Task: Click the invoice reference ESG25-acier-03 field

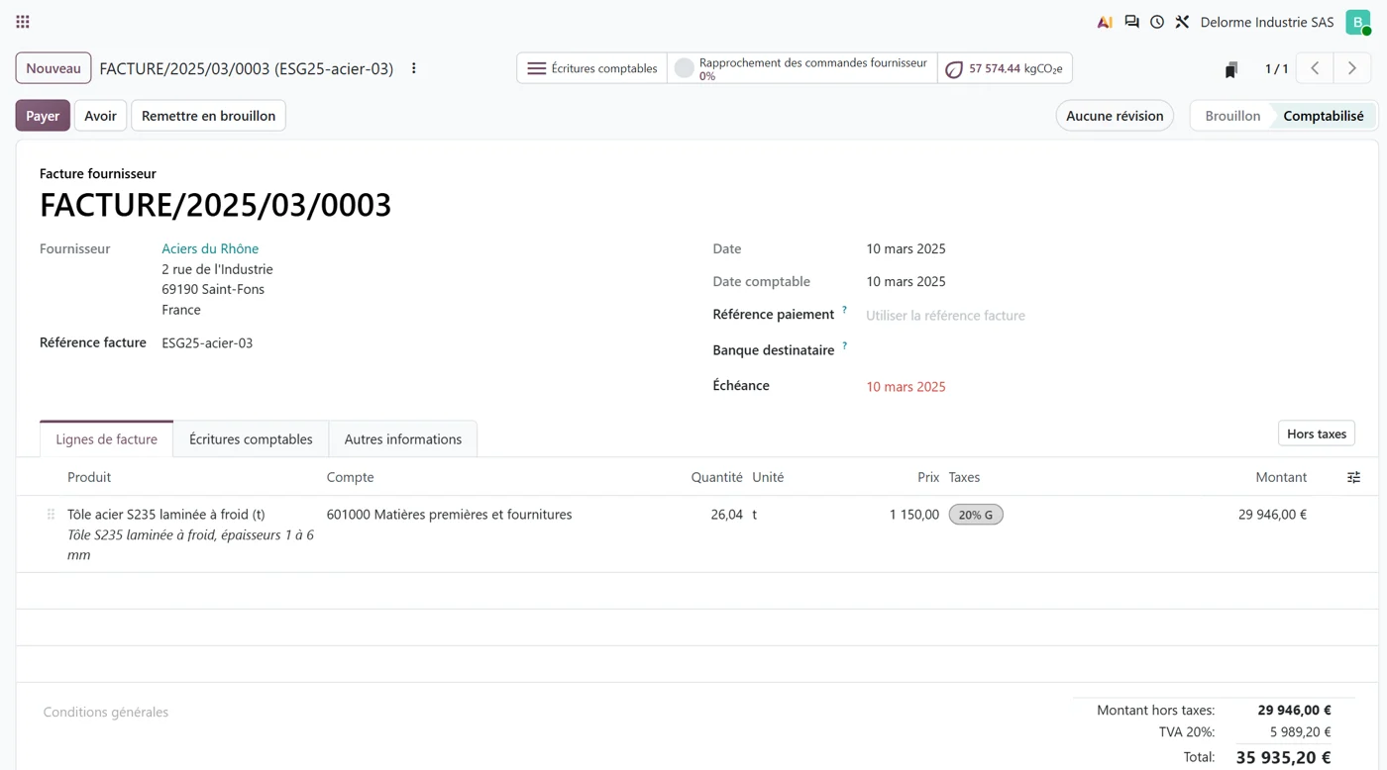Action: [207, 343]
